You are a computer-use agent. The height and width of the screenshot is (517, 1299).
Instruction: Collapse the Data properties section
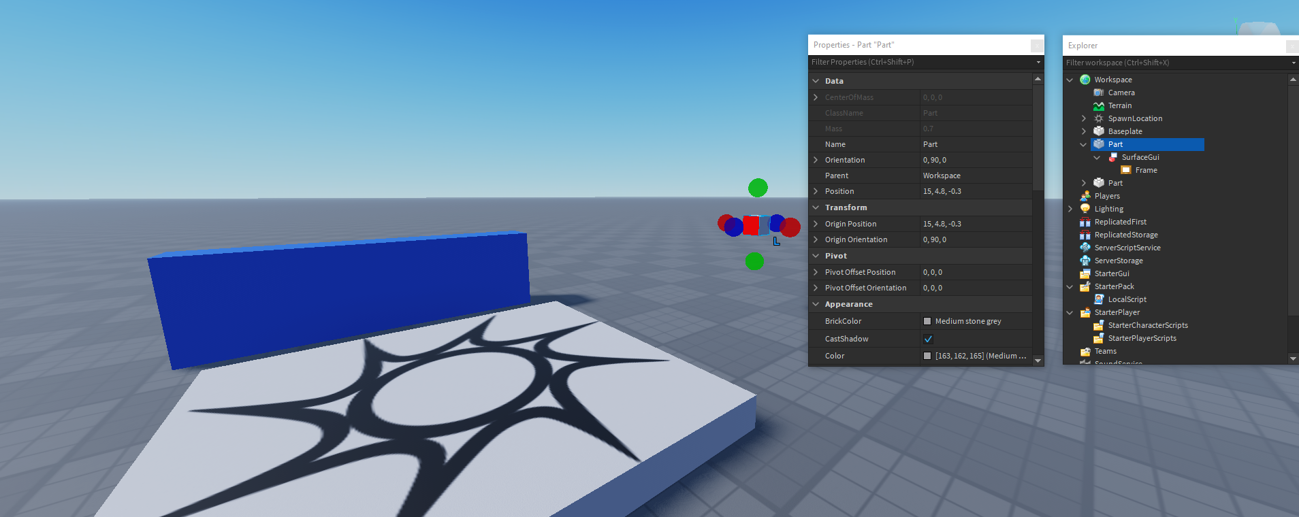click(816, 81)
